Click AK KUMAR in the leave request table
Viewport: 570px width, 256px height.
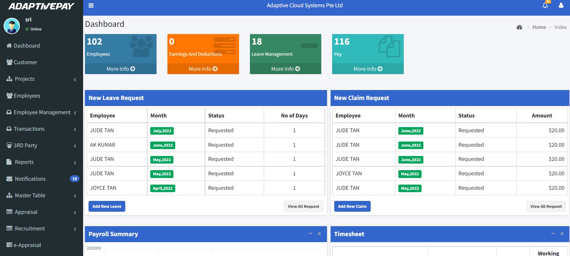click(x=103, y=145)
